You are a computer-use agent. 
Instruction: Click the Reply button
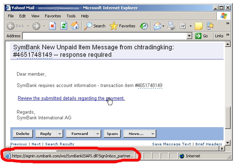coord(46,134)
